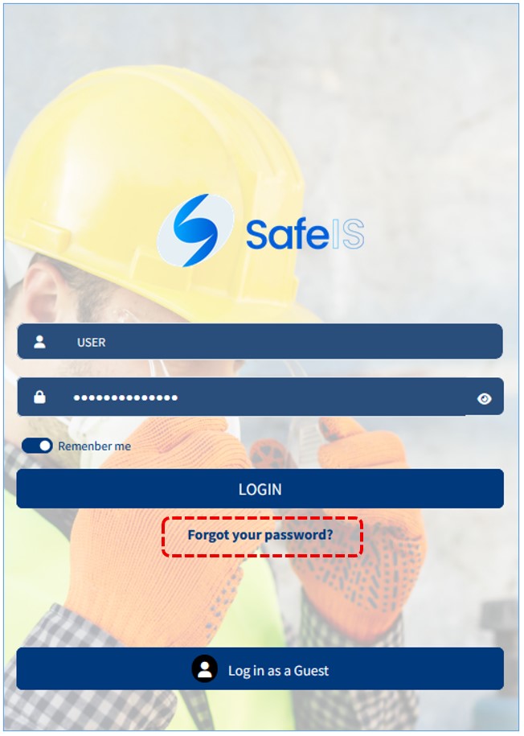Click the white knob of the Remember me switch

coord(45,446)
